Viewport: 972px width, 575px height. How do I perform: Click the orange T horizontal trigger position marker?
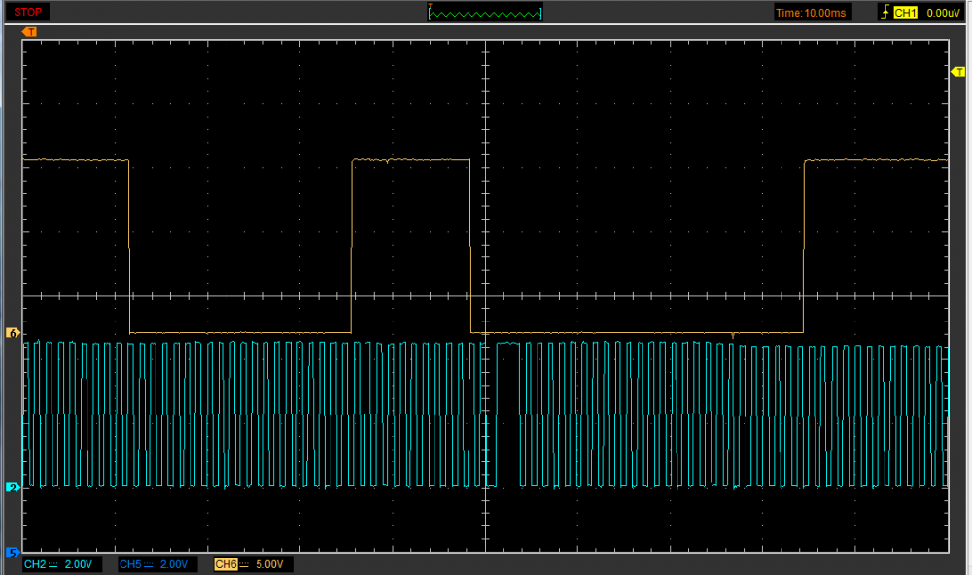29,32
